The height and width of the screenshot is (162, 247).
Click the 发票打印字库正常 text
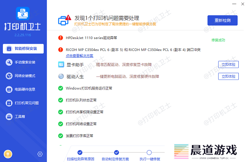click(79, 136)
